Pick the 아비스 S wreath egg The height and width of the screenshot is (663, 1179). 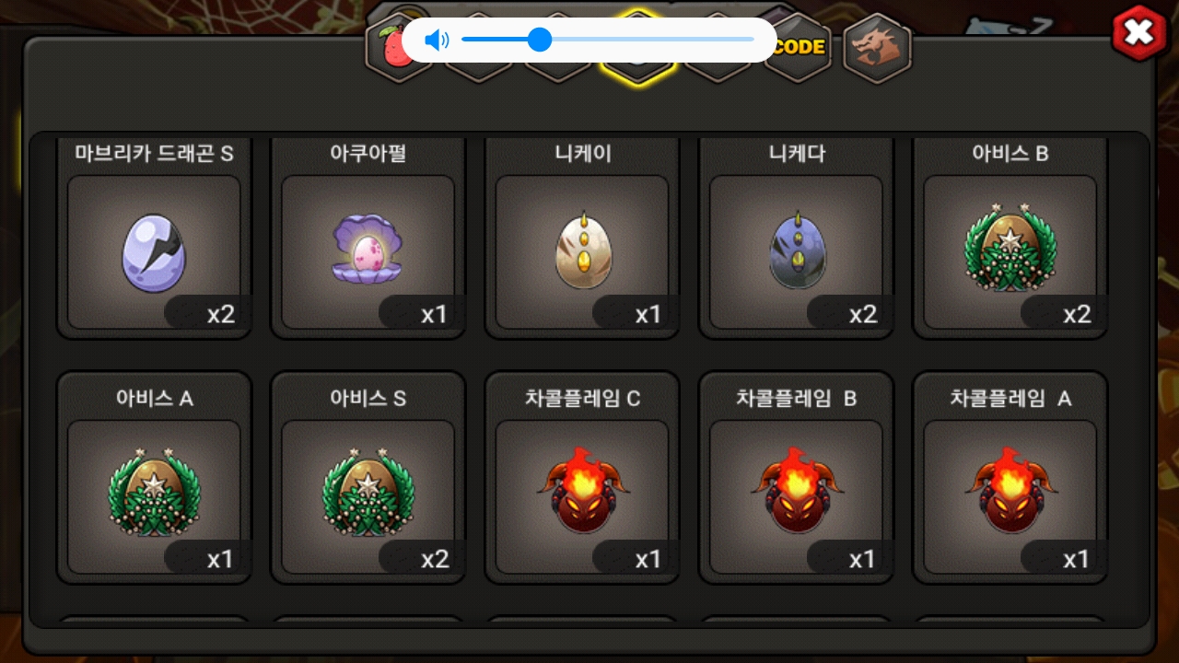368,494
